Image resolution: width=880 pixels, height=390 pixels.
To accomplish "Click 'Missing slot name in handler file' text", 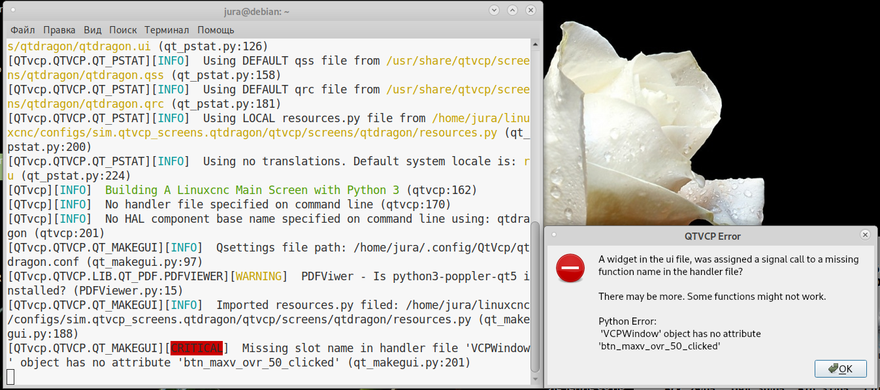I will click(350, 348).
